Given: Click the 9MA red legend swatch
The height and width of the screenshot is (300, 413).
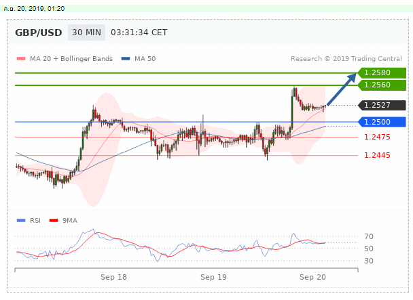Looking at the screenshot, I should coord(54,220).
